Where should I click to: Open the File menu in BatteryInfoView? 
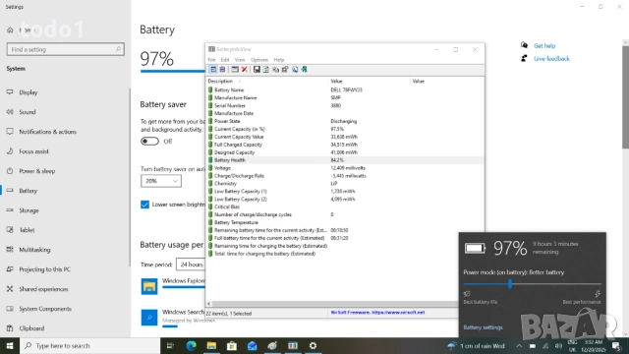211,60
